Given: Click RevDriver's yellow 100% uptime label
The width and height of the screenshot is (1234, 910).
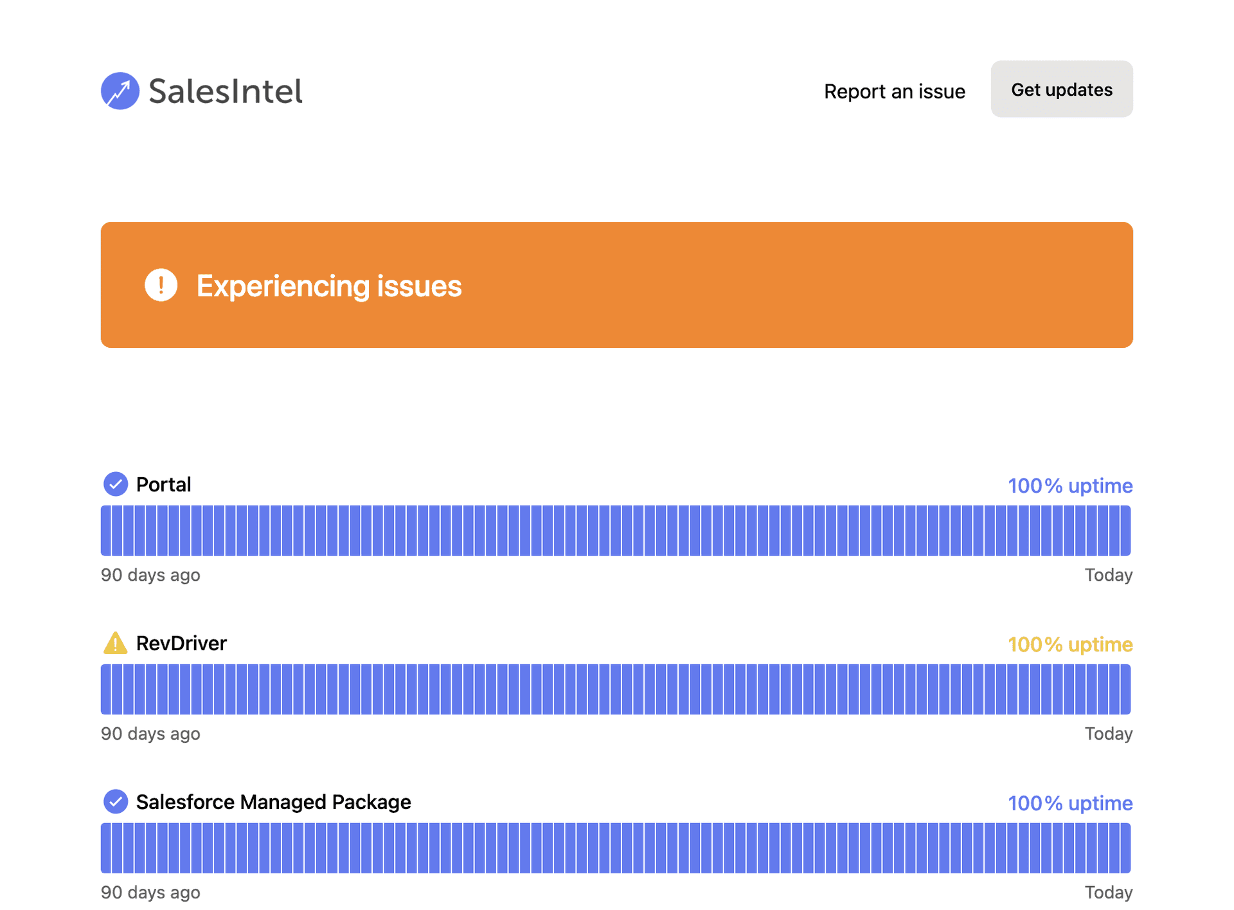Looking at the screenshot, I should pos(1069,644).
